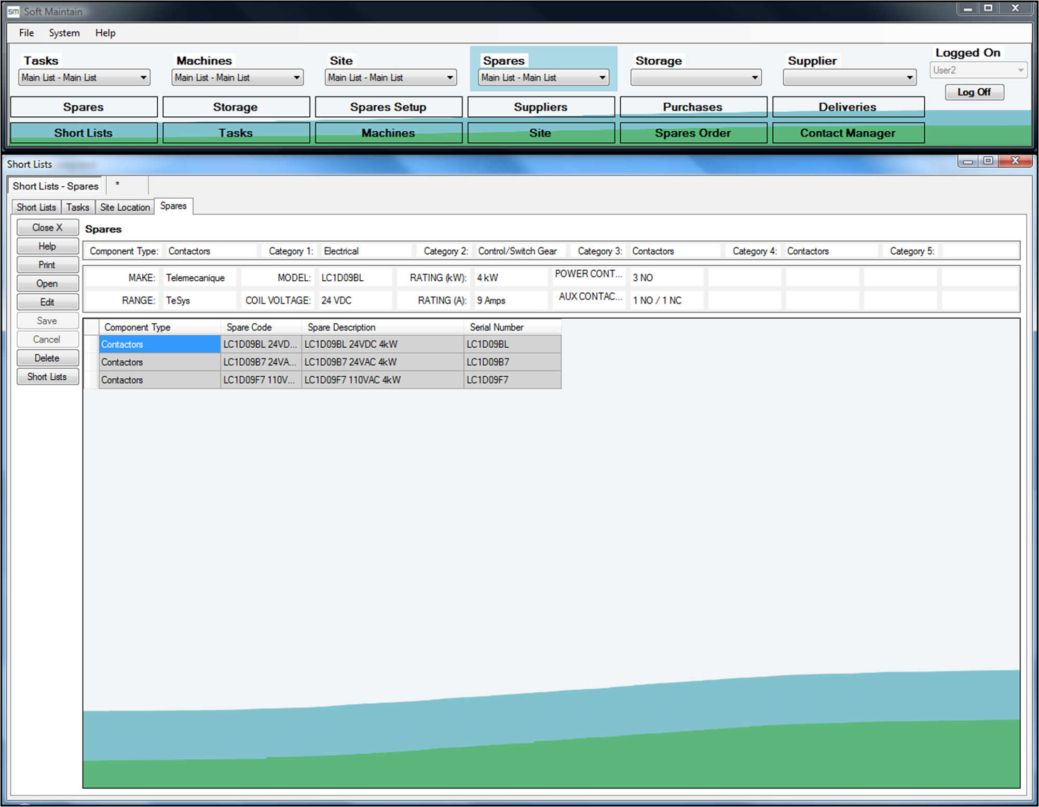Select the Short Lists - Spares tab
The width and height of the screenshot is (1039, 807).
pos(56,186)
